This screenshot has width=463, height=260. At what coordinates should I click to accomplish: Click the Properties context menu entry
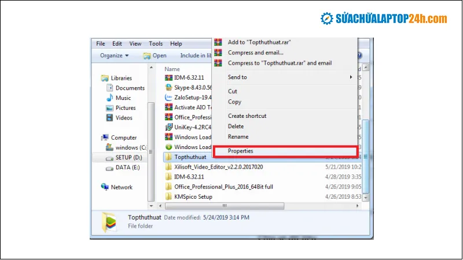[240, 151]
